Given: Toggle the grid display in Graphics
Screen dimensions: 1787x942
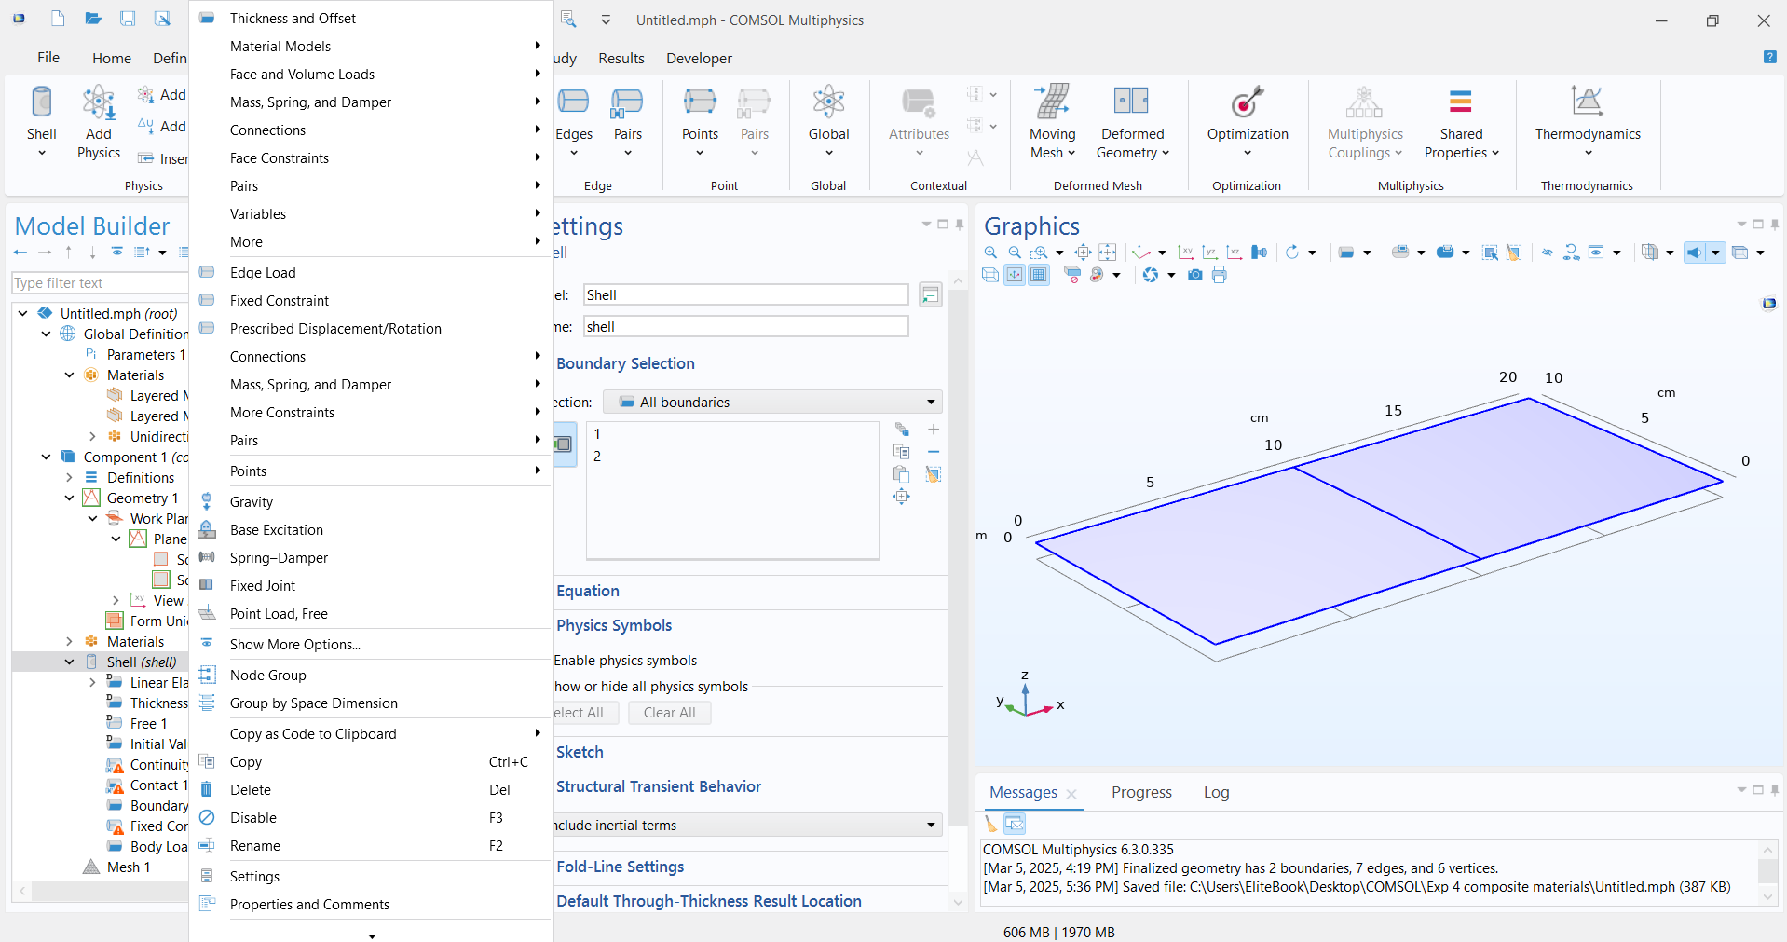Looking at the screenshot, I should tap(1039, 275).
